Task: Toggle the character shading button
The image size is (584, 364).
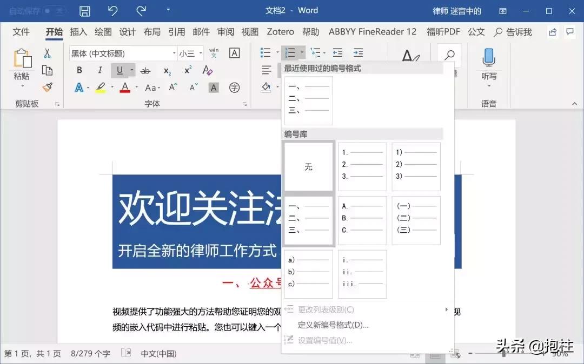Action: [x=214, y=87]
